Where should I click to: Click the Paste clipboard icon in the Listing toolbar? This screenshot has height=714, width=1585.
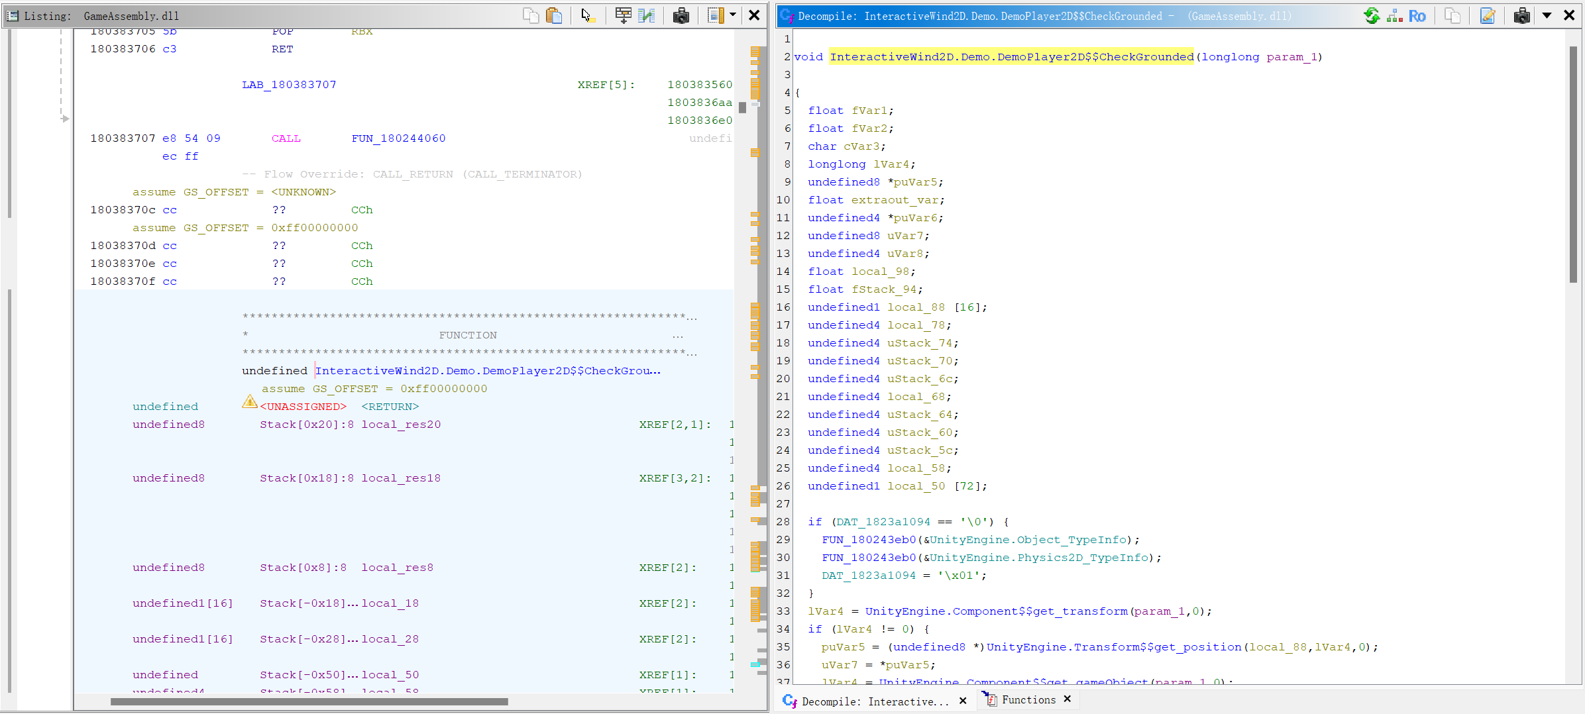tap(554, 15)
